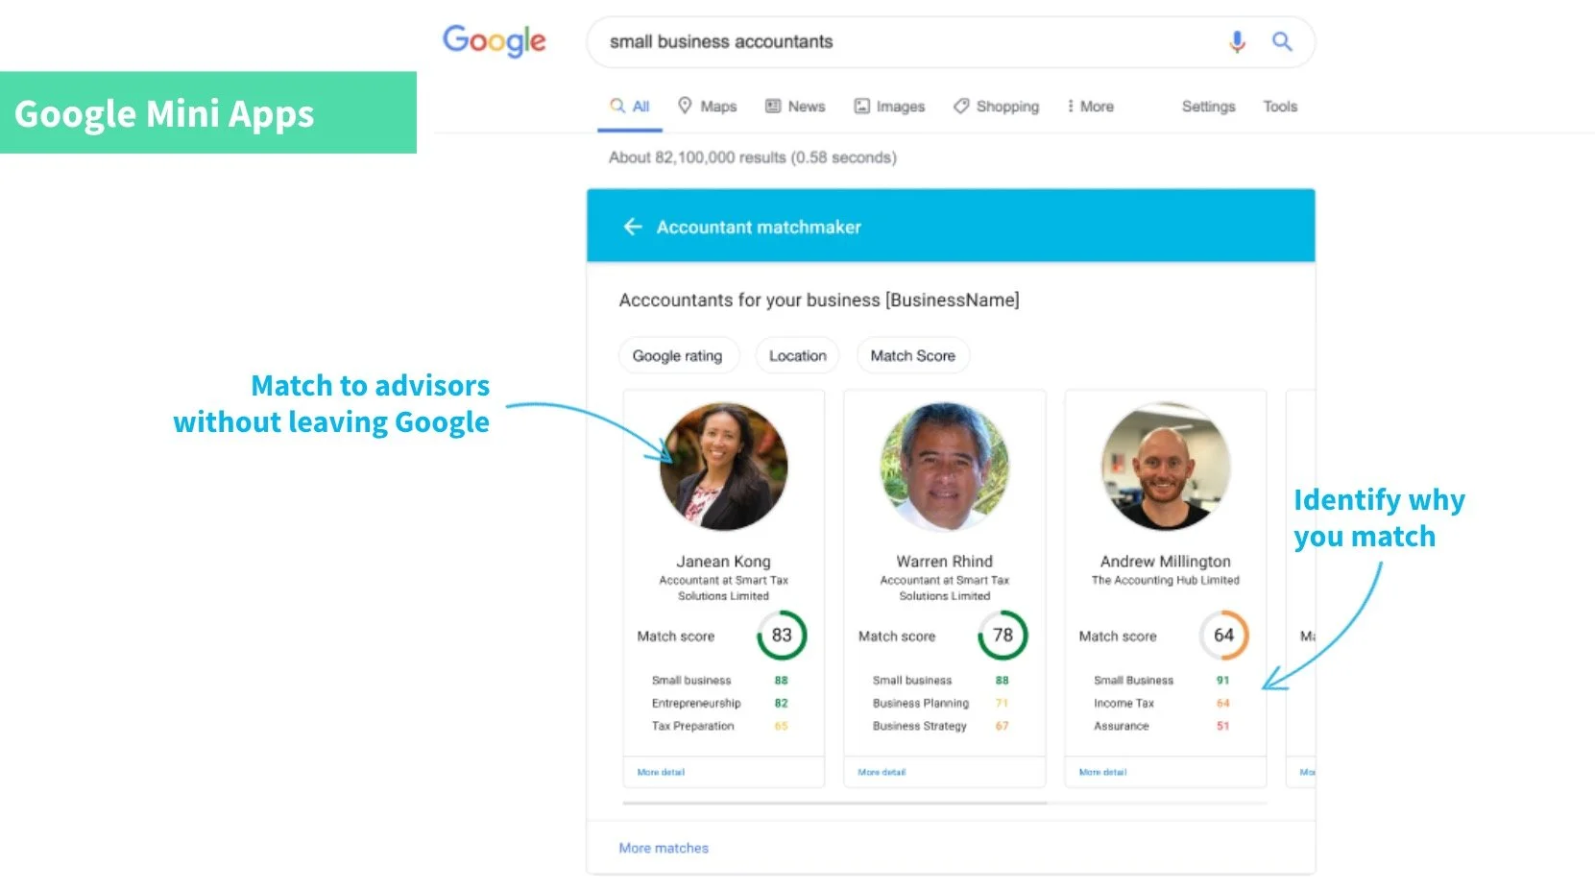Click the match score ring showing 83

point(782,636)
